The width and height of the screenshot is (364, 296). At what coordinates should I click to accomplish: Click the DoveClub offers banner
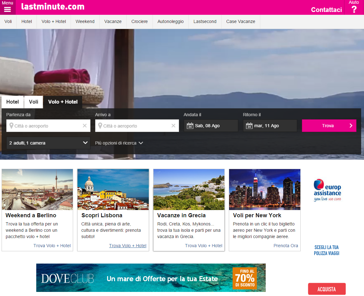coord(151,278)
